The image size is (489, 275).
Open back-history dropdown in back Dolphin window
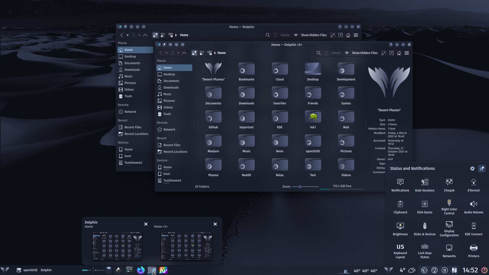(128, 35)
